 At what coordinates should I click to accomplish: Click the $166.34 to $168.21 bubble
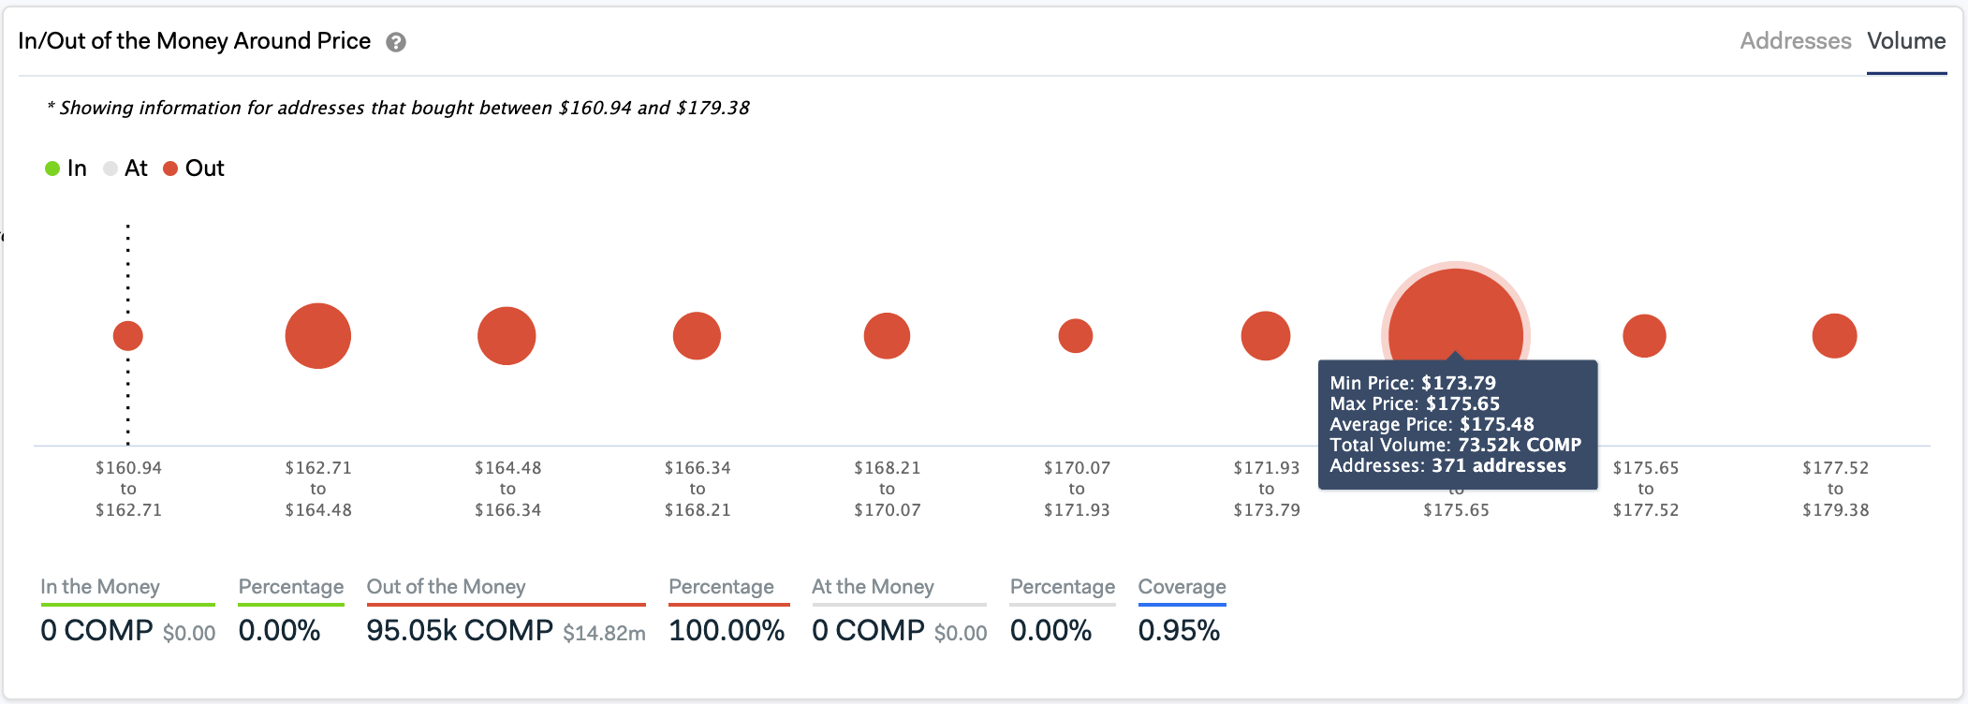click(697, 335)
